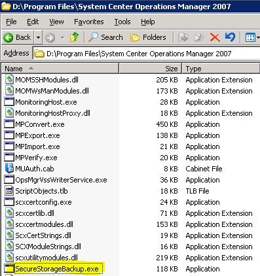Click the 118 KB size value
This screenshot has width=260, height=276.
167,269
